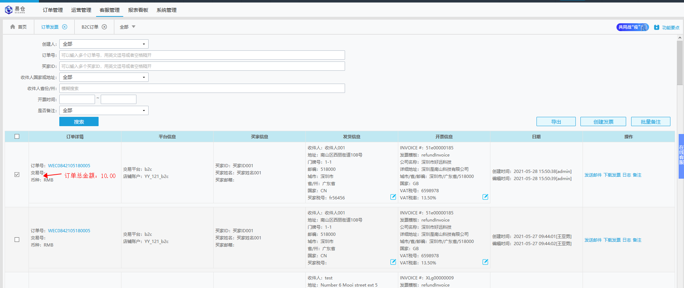Click the 创建发票 button
The image size is (684, 288).
tap(603, 122)
